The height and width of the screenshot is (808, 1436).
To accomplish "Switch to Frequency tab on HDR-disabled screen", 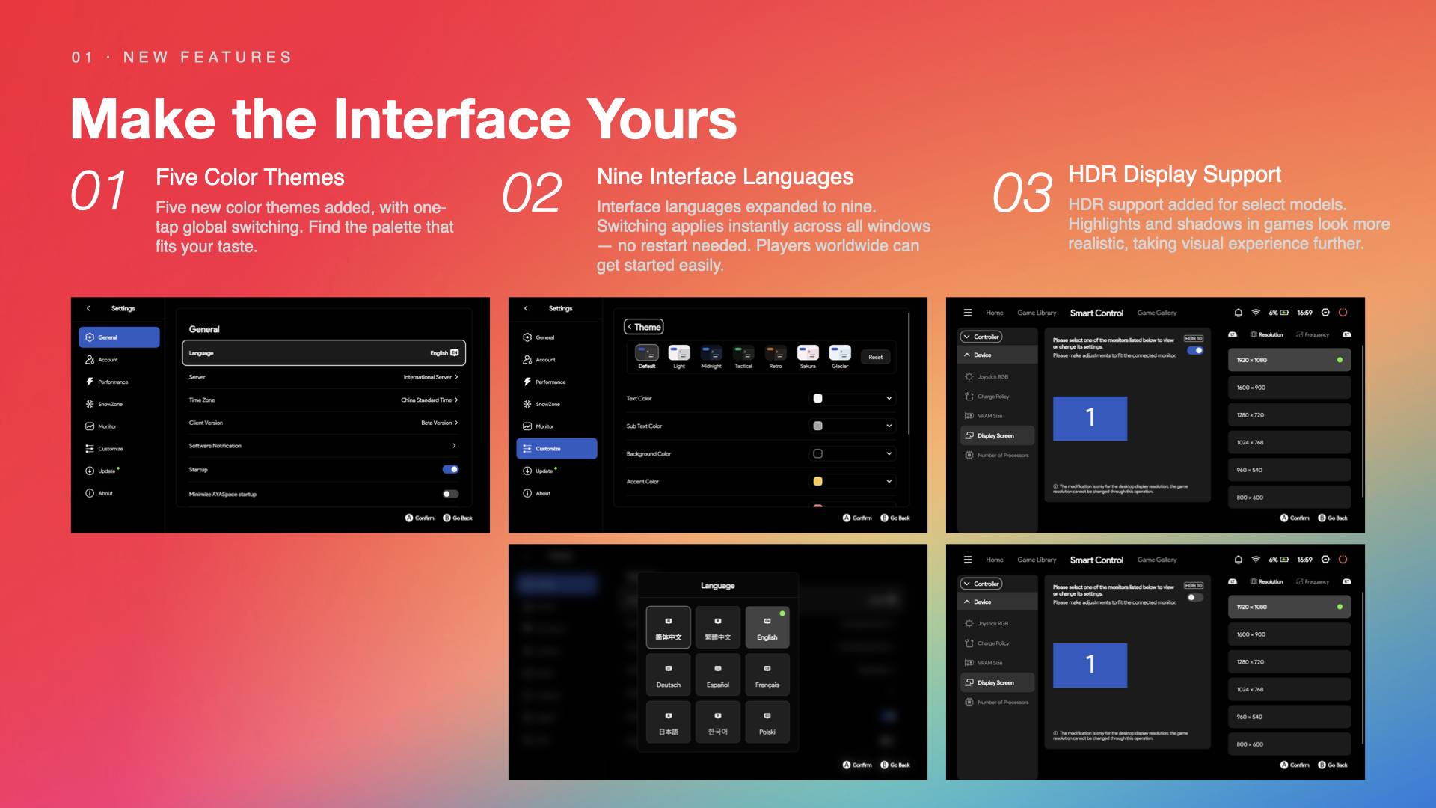I will [1313, 581].
